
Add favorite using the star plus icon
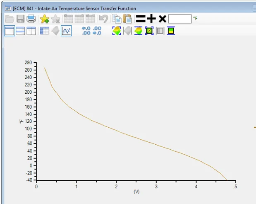(44, 19)
